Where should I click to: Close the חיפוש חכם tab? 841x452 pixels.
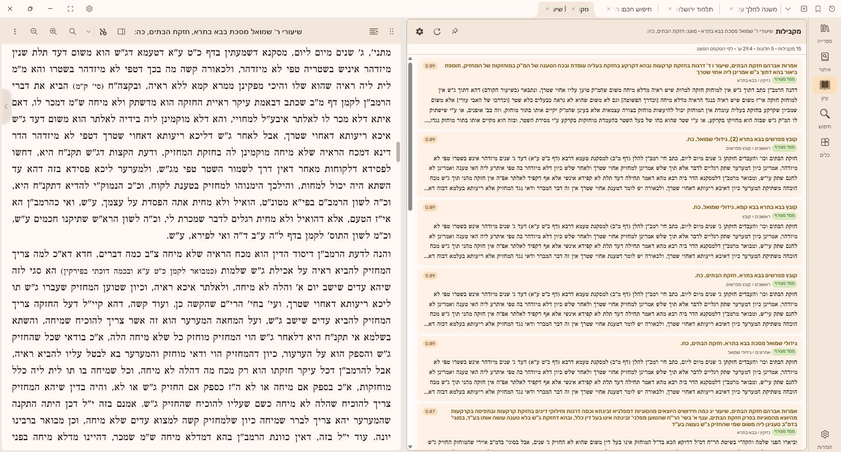coord(608,9)
